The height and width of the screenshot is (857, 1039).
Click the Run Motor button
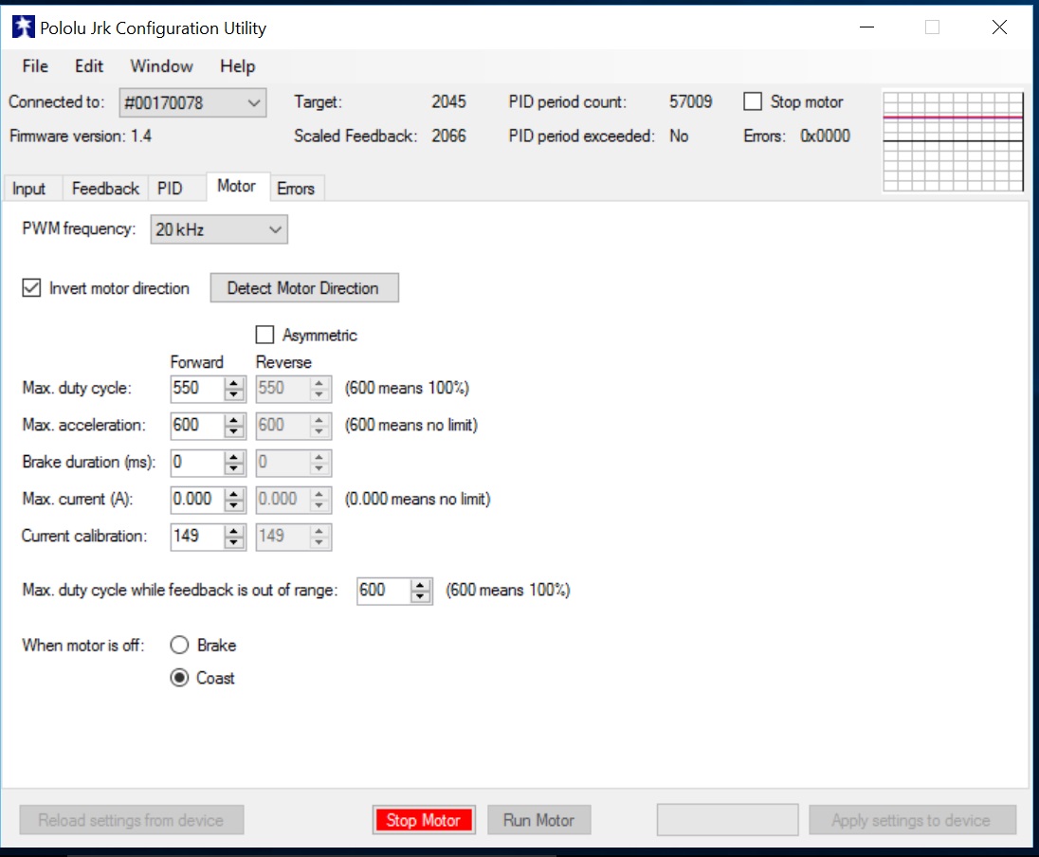click(x=538, y=820)
